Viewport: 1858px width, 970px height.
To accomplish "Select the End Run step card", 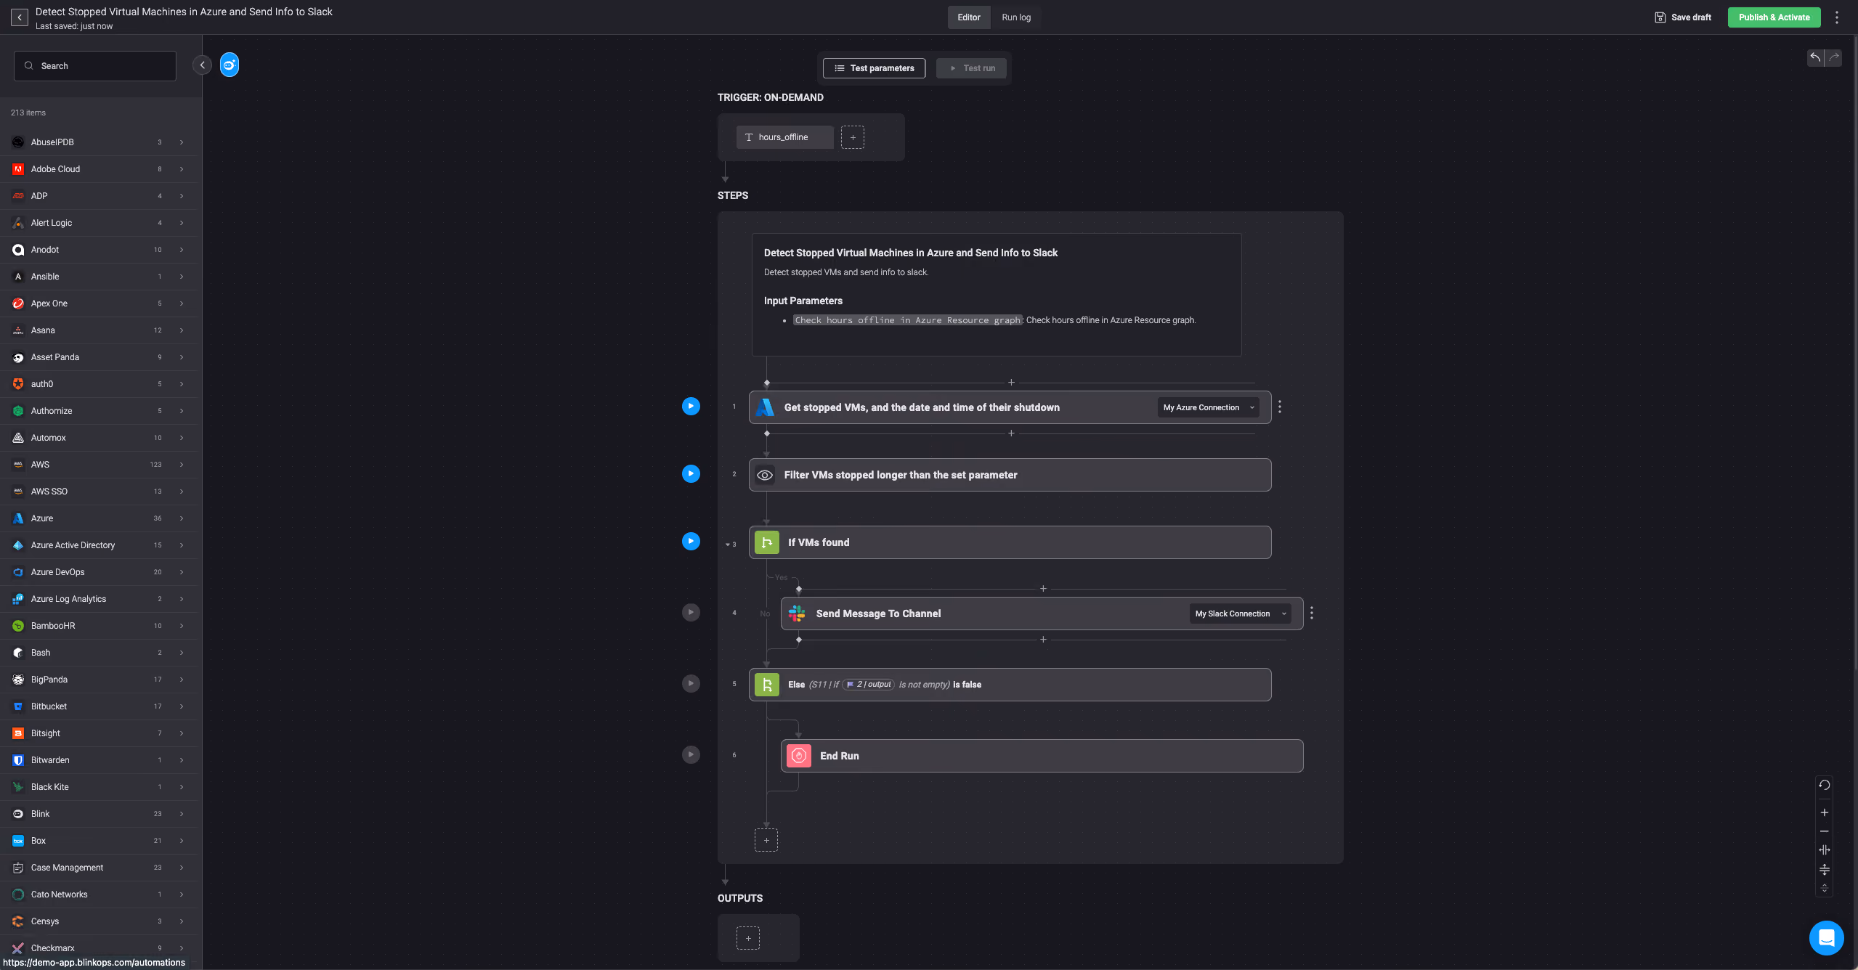I will tap(1042, 756).
